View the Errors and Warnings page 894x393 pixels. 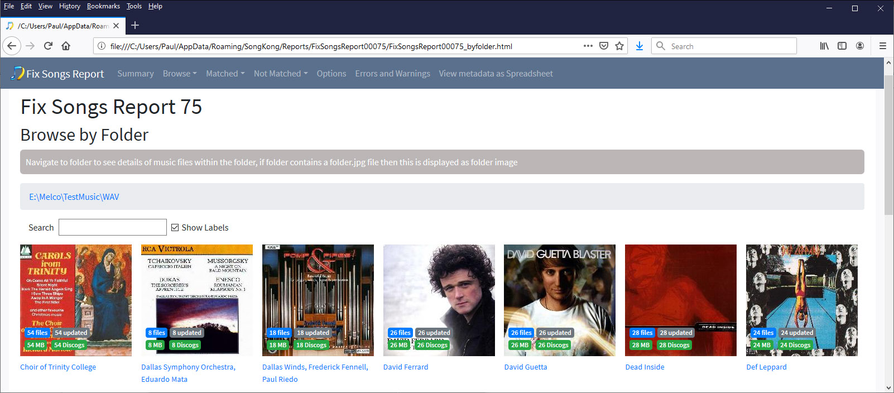coord(393,74)
